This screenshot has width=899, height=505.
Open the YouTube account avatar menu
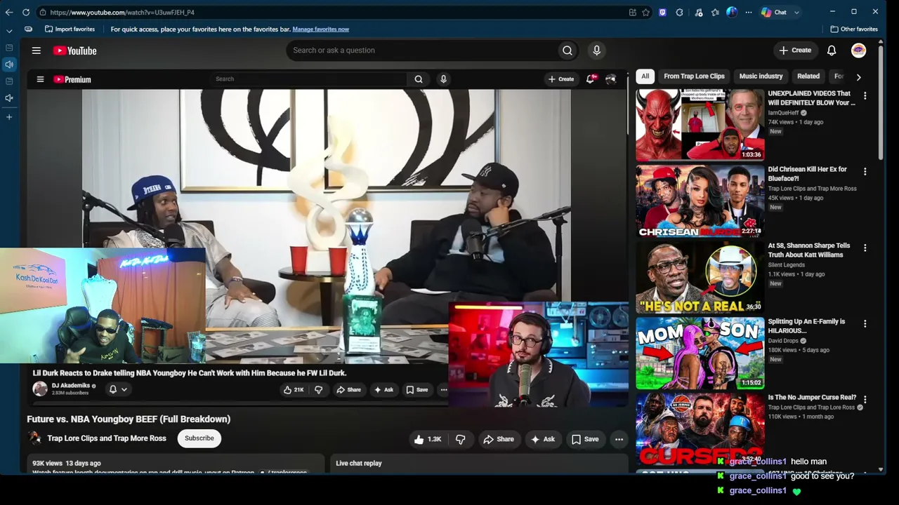pos(858,50)
